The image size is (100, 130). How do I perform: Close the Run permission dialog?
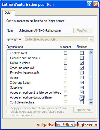pos(96,4)
